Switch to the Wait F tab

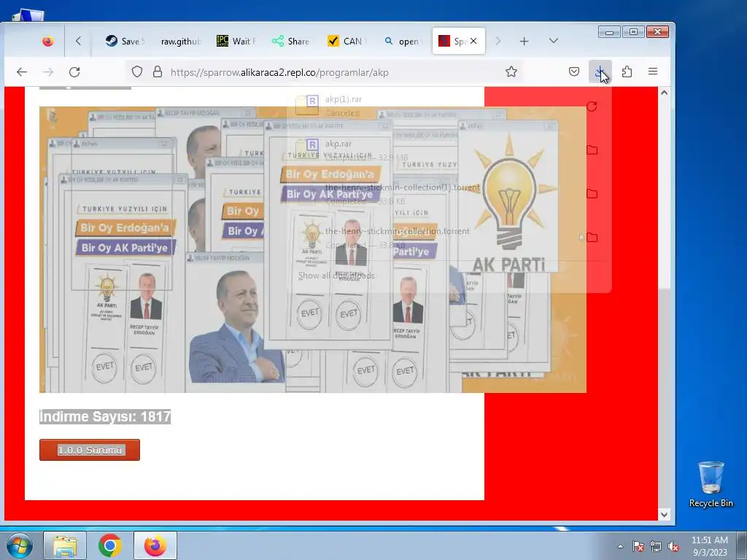point(236,42)
